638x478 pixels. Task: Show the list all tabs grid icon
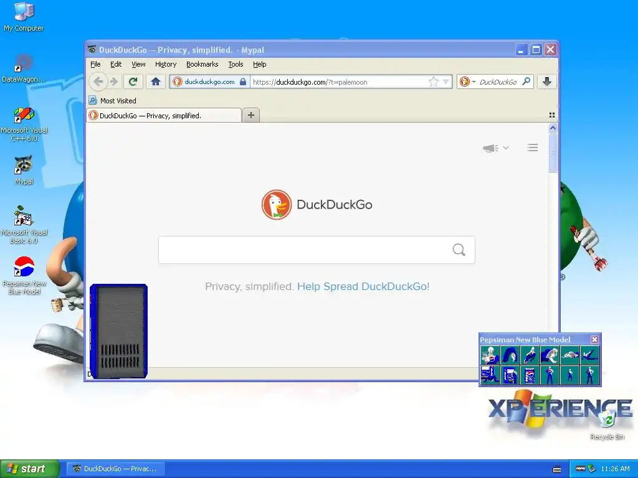pos(552,115)
